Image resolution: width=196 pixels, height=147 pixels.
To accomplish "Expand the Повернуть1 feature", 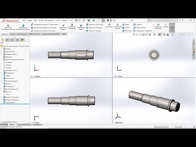I will click(x=2, y=73).
